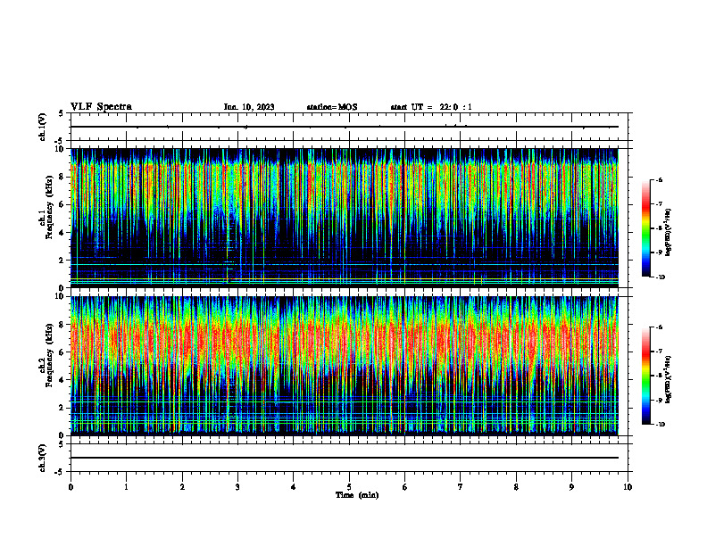Click the "-10" label on ch.1 color bar
Viewport: 707px width, 546px height.
tap(660, 277)
